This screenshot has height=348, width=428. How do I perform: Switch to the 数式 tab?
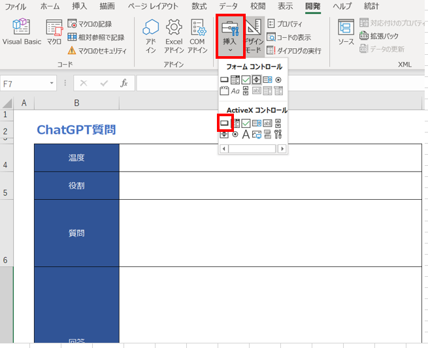coord(199,7)
